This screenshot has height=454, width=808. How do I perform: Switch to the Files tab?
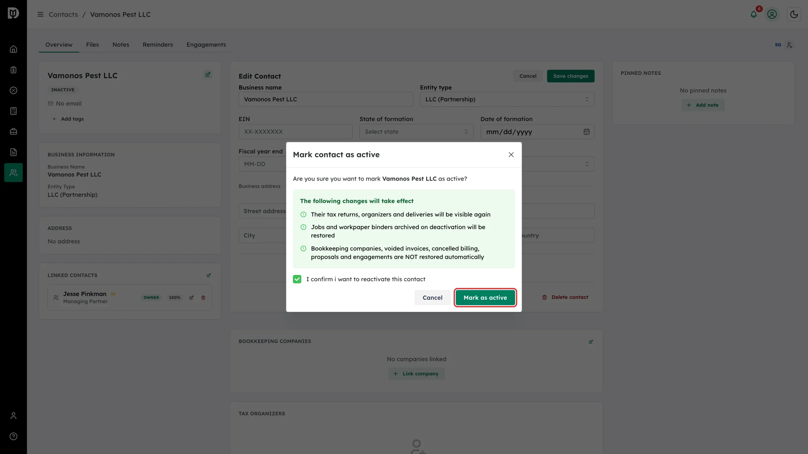click(92, 45)
